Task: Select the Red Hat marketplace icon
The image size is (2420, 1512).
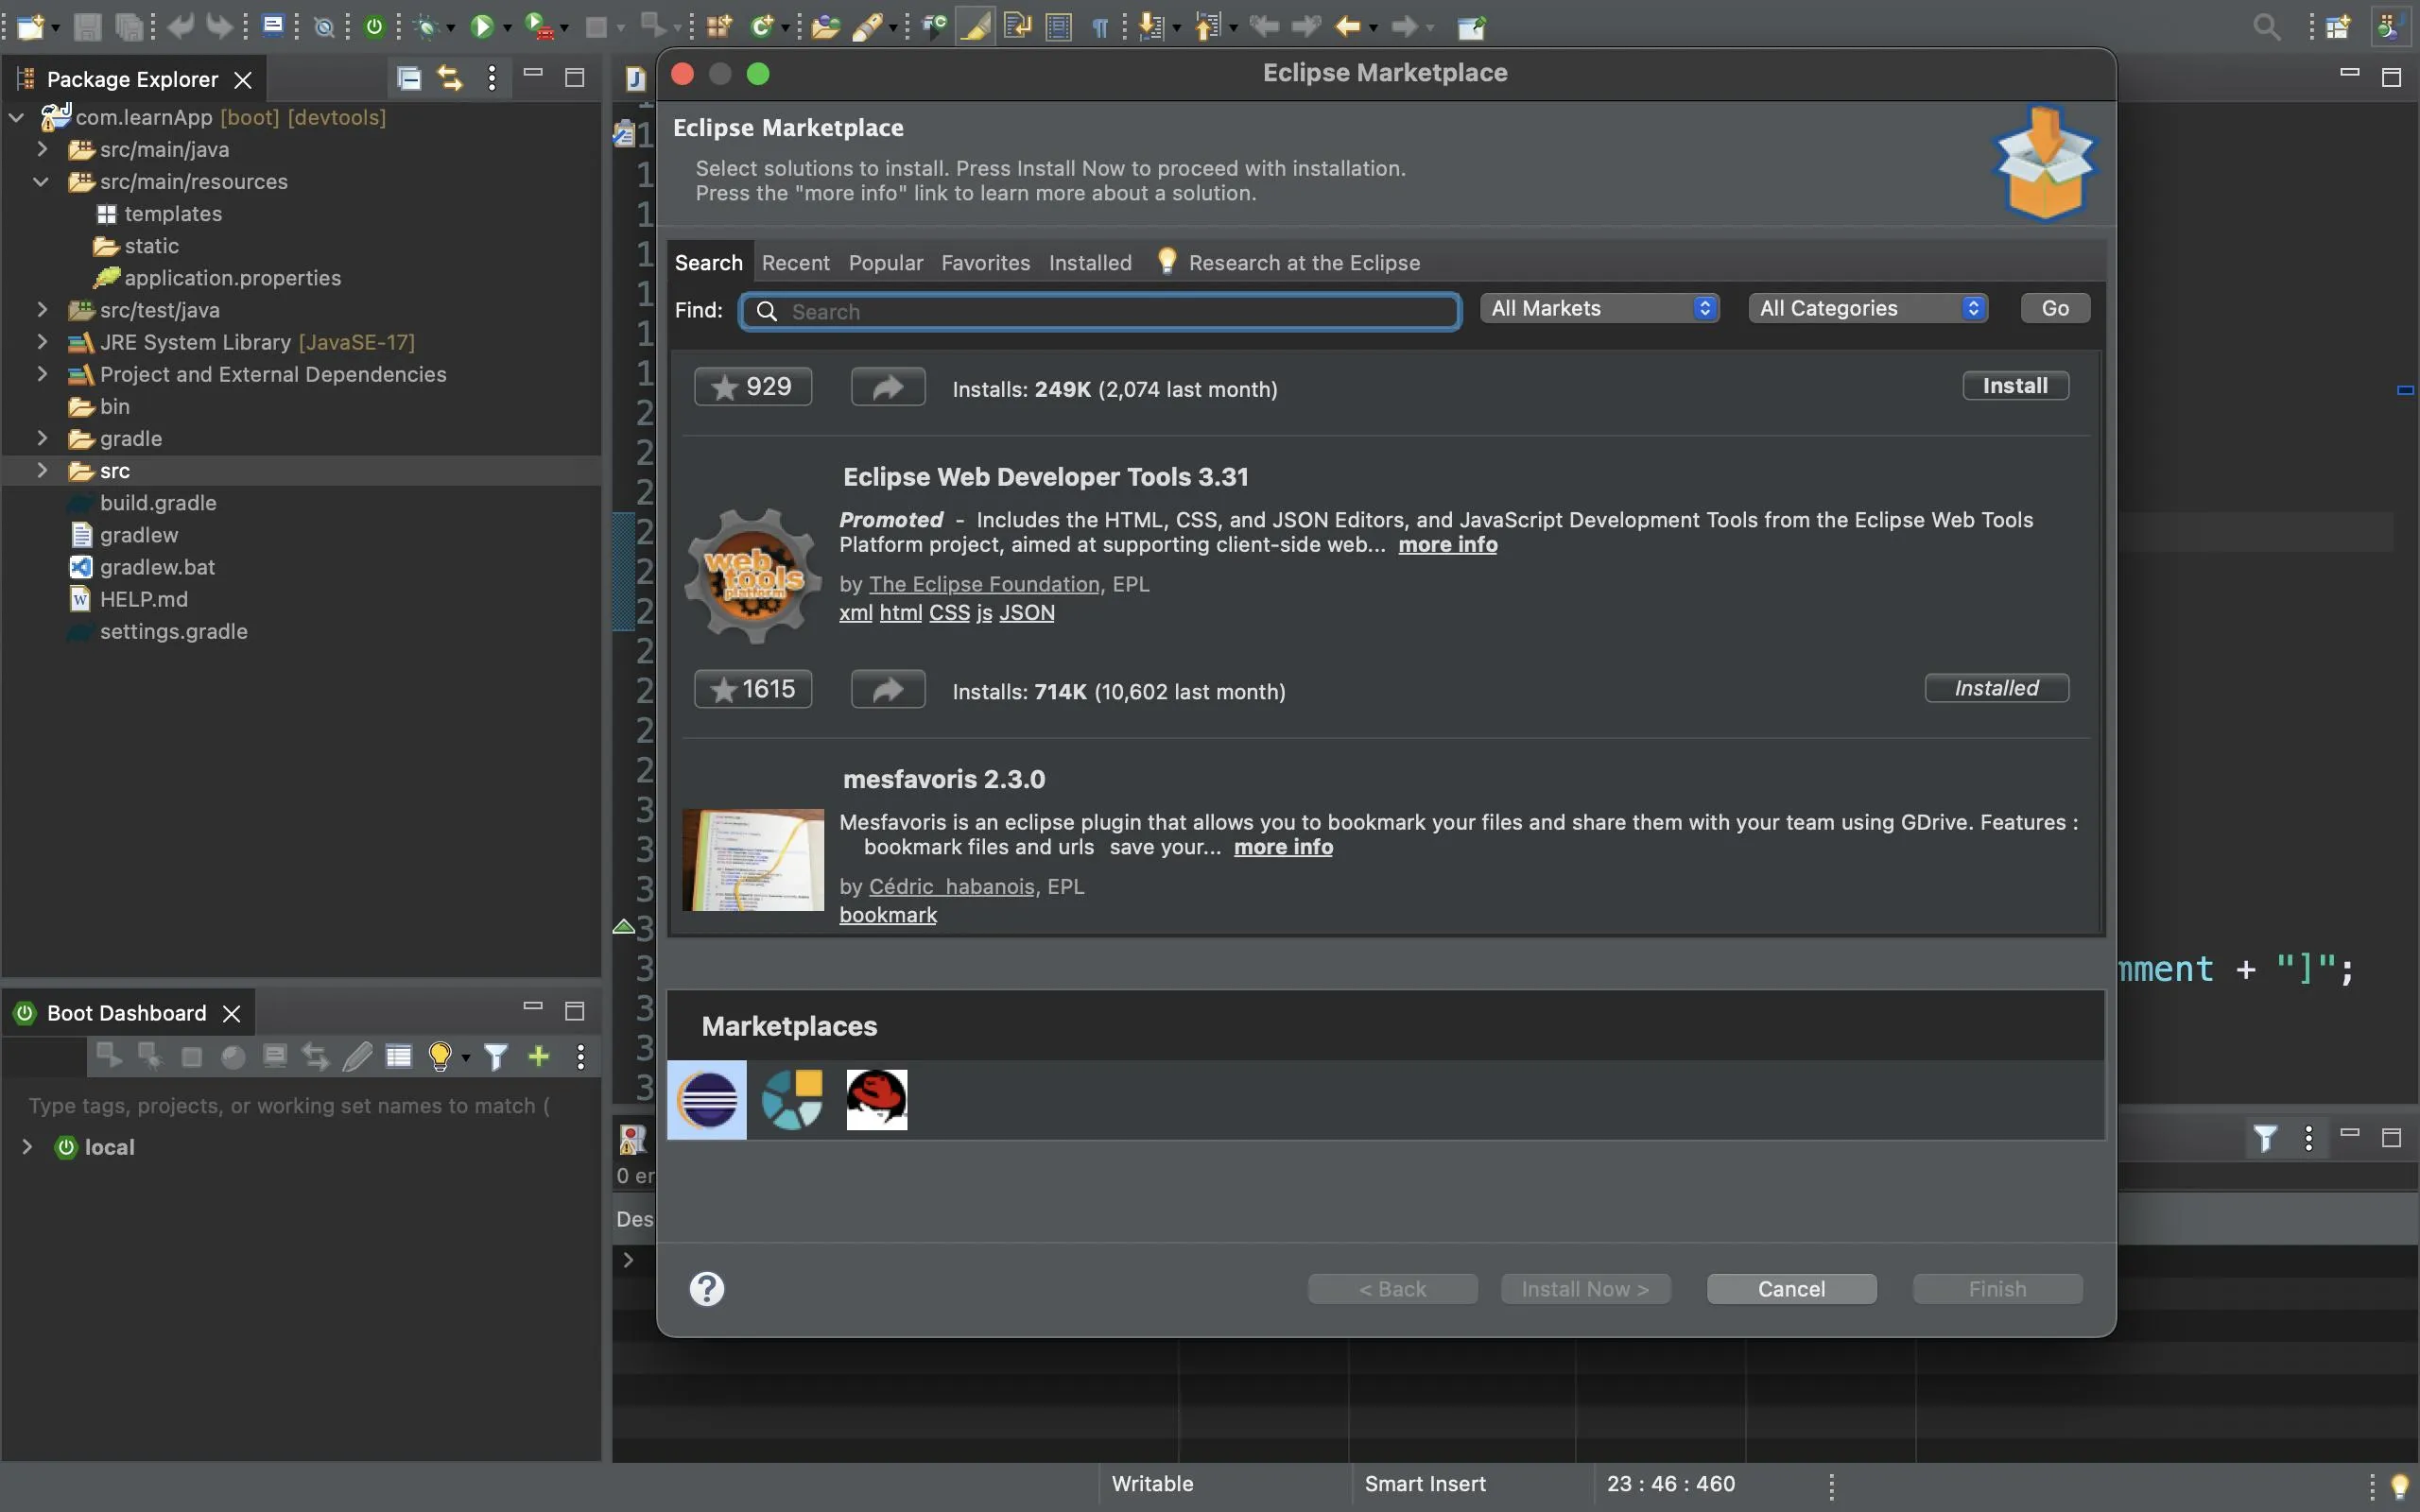Action: coord(876,1099)
